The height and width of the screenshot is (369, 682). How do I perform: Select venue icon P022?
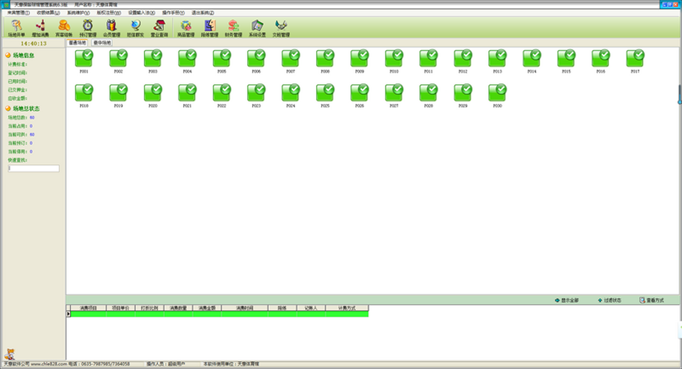222,93
